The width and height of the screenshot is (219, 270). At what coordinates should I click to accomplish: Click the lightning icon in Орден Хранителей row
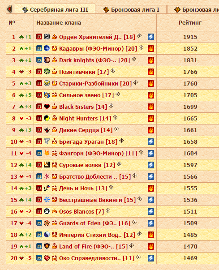(151, 37)
